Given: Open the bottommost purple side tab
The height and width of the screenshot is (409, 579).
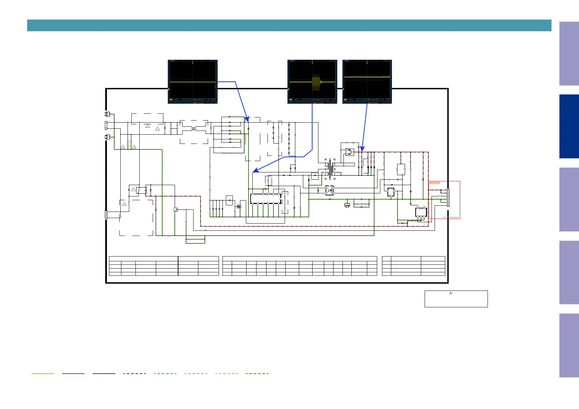Looking at the screenshot, I should (x=569, y=345).
